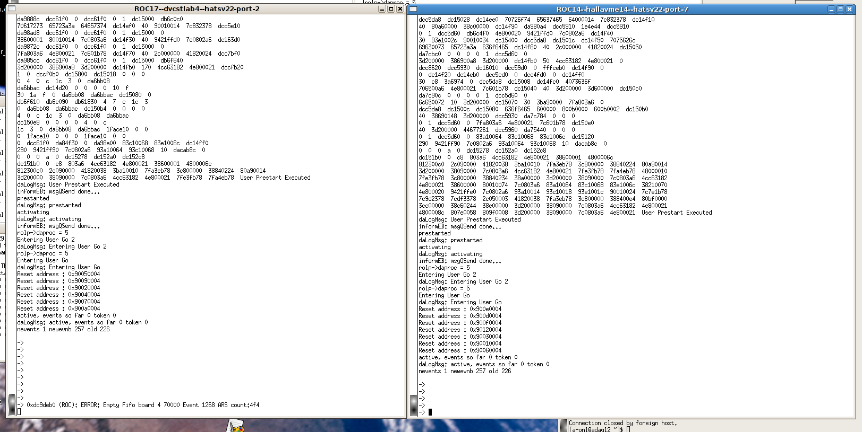Click the cursor at ROC14's last -> prompt
862x432 pixels.
coord(430,412)
